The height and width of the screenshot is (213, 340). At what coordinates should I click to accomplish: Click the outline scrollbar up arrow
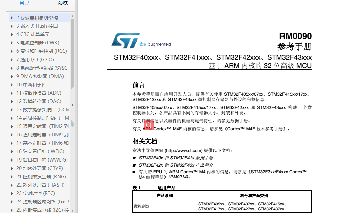[x=73, y=16]
